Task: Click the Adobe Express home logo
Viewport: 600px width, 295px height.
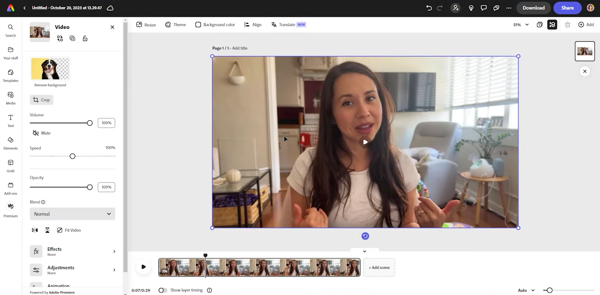Action: coord(11,8)
